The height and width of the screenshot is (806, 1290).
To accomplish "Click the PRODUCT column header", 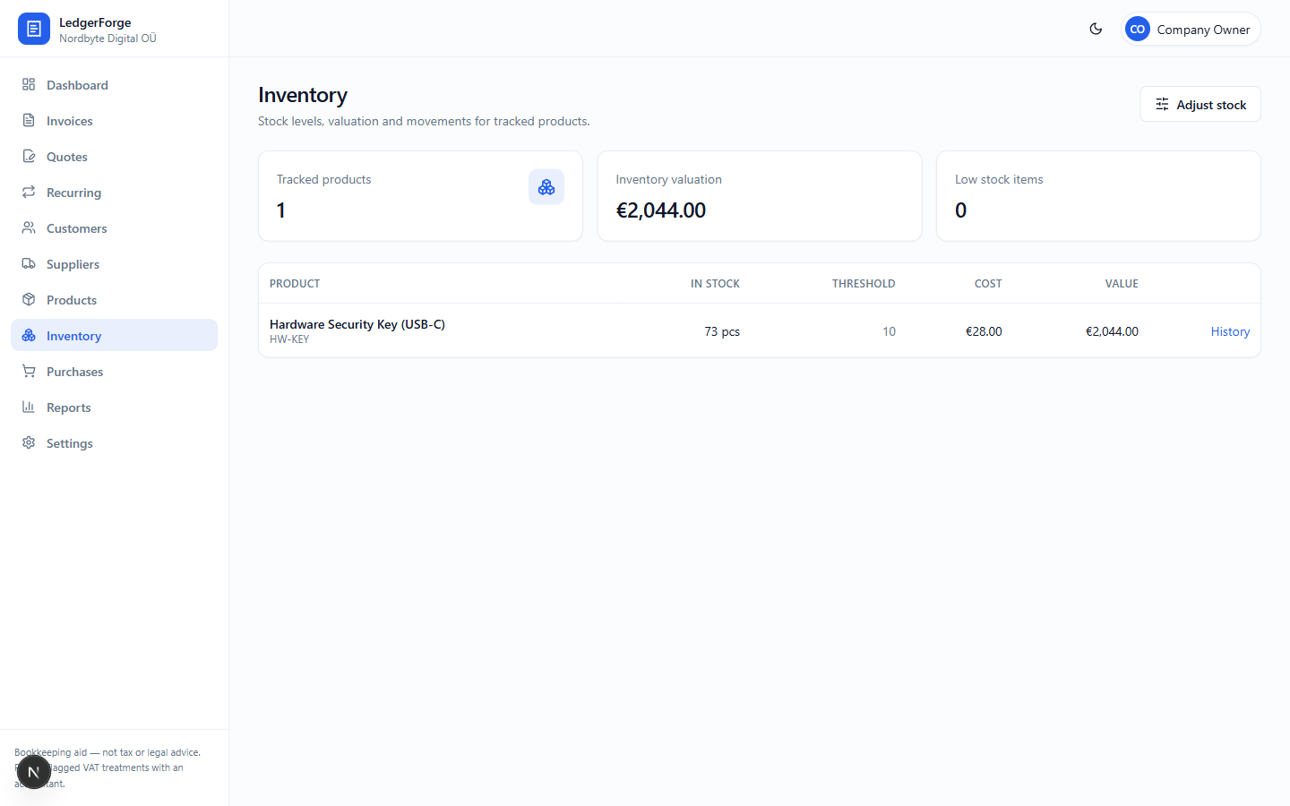I will click(x=295, y=283).
